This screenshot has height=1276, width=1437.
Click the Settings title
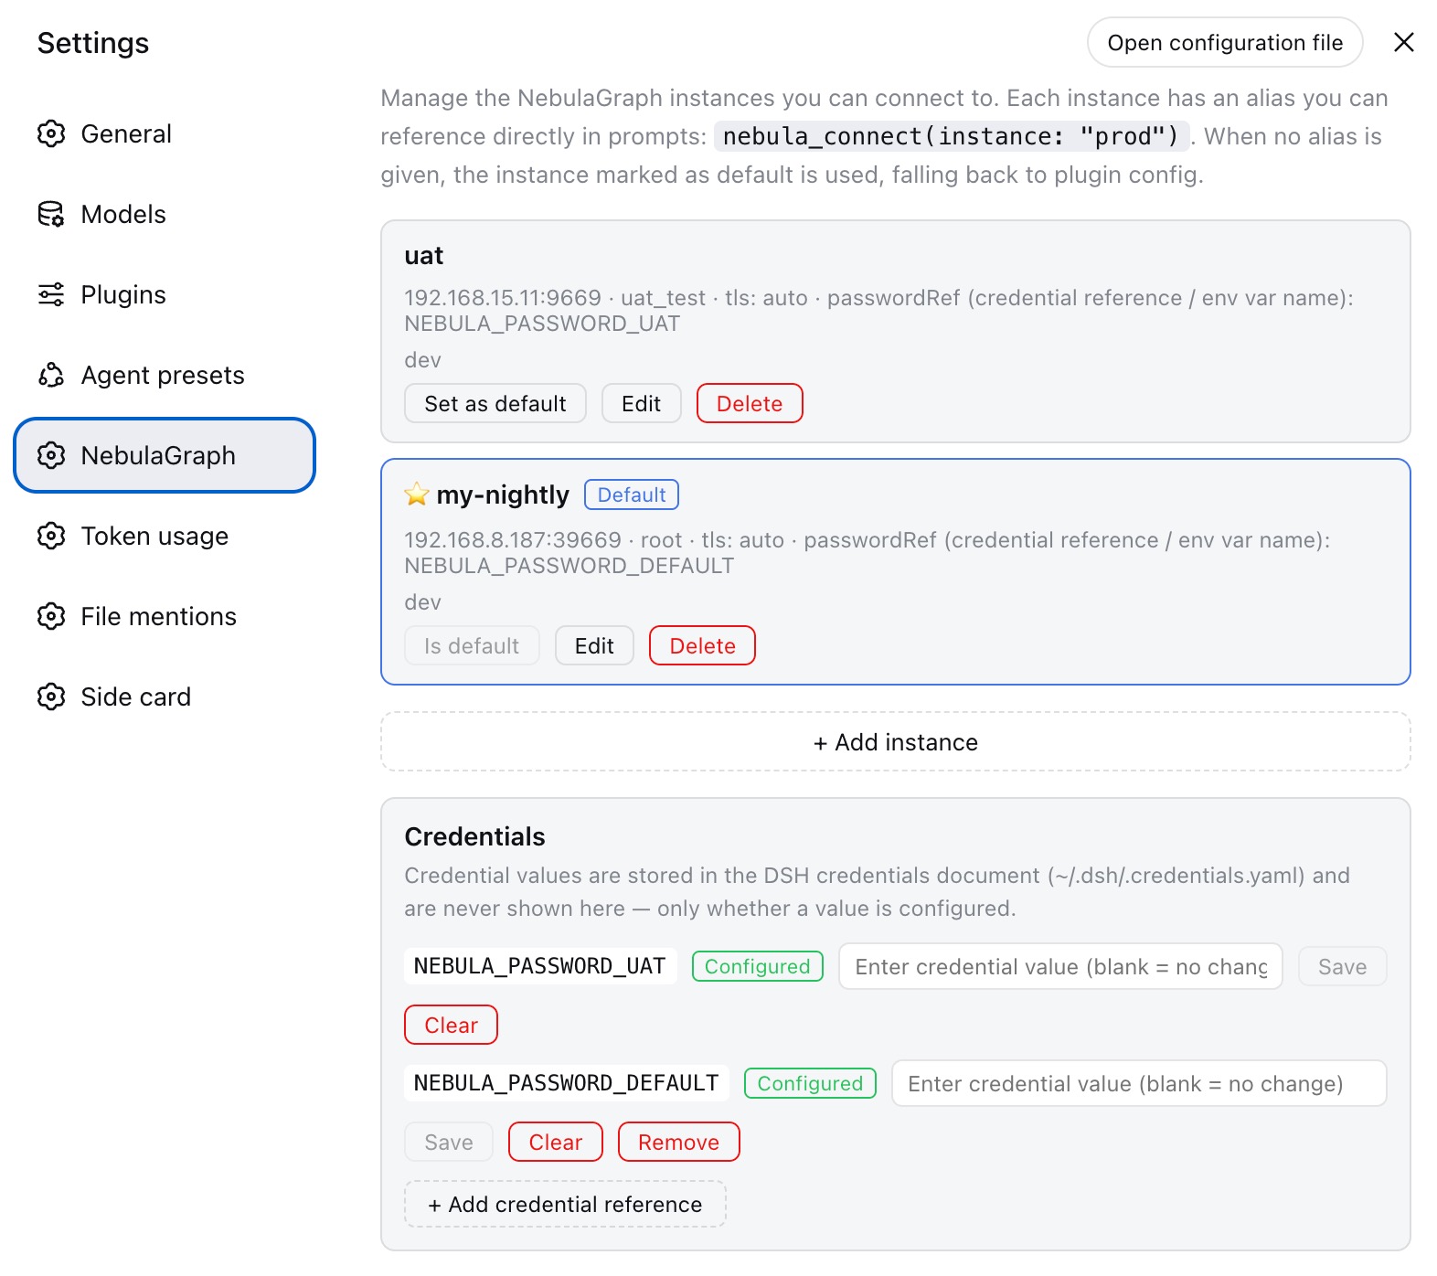point(93,43)
